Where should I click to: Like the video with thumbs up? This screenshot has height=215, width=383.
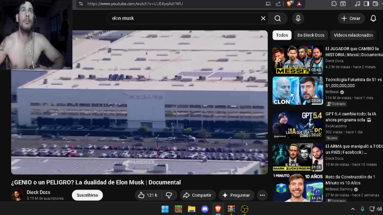148,195
